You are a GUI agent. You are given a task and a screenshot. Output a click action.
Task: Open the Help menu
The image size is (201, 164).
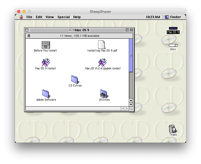(x=77, y=17)
